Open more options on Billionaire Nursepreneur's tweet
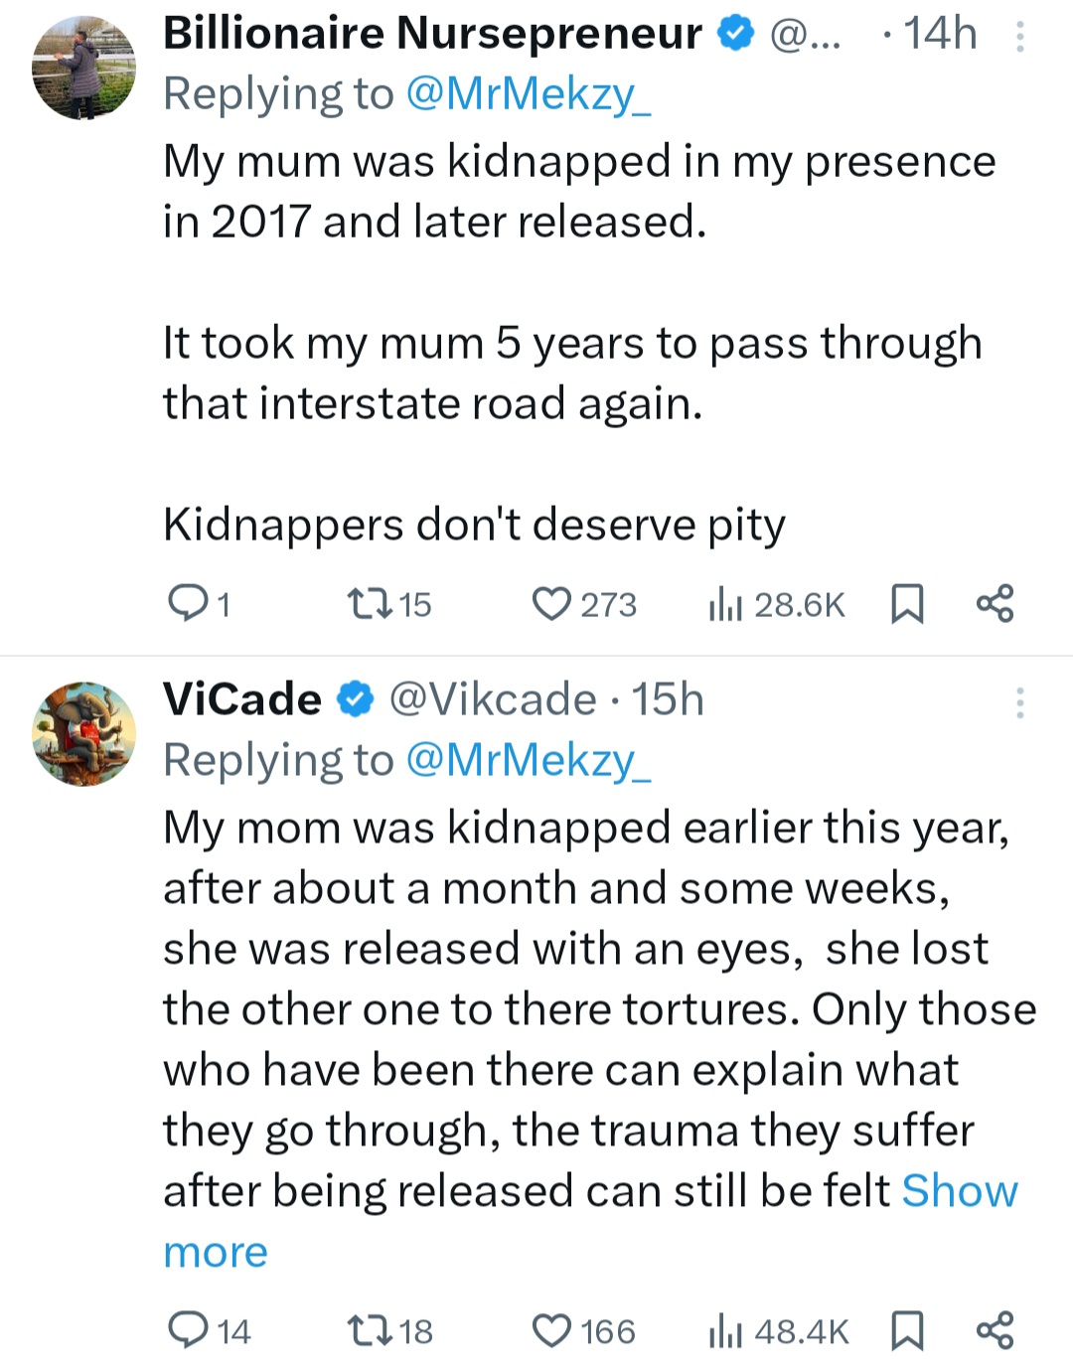The width and height of the screenshot is (1073, 1369). point(1019,37)
